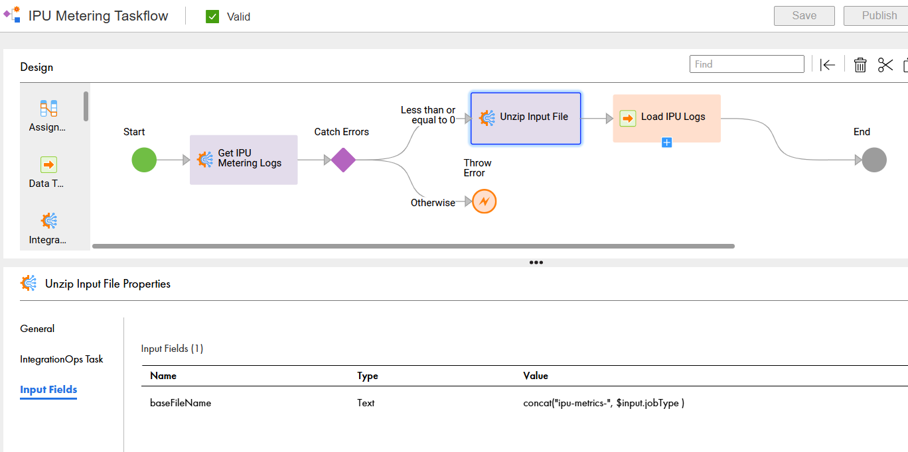Click the three-dot panel divider handle

[536, 262]
